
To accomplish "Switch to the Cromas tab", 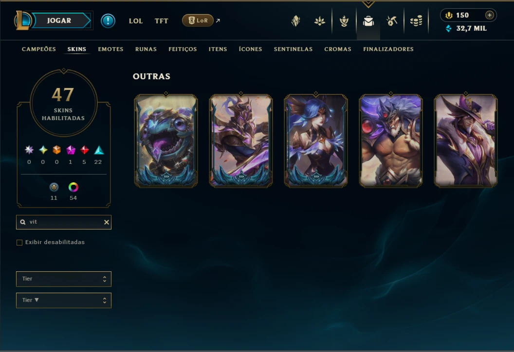I will [x=338, y=49].
